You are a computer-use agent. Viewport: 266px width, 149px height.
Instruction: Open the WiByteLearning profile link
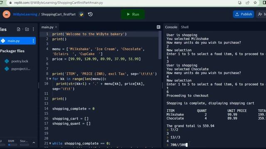point(25,14)
